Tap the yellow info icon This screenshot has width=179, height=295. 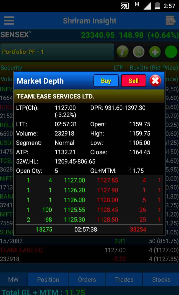point(122,52)
